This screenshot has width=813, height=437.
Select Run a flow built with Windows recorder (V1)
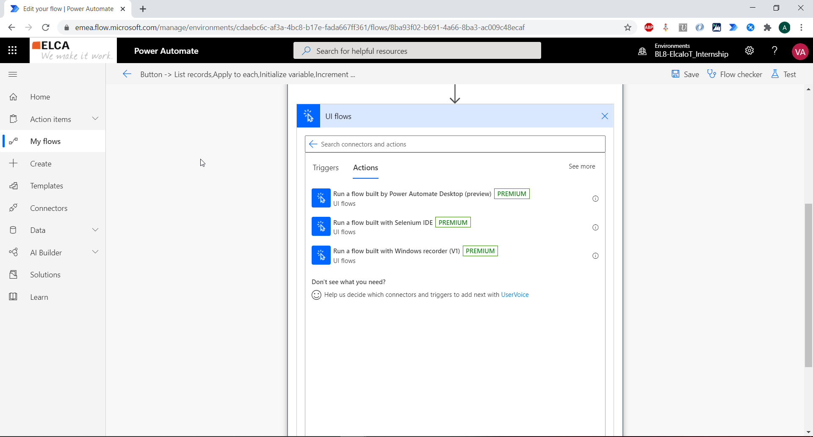tap(455, 255)
